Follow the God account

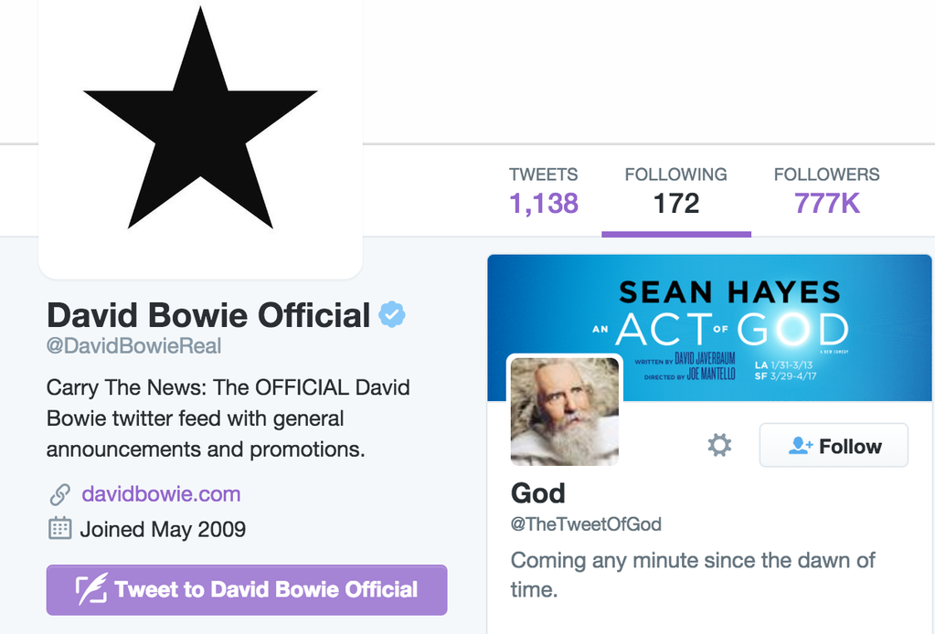click(x=833, y=445)
